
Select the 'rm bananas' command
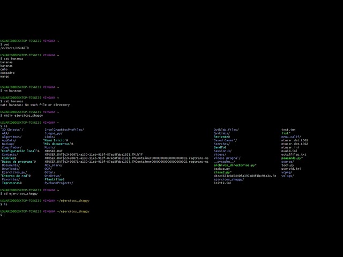click(13, 90)
